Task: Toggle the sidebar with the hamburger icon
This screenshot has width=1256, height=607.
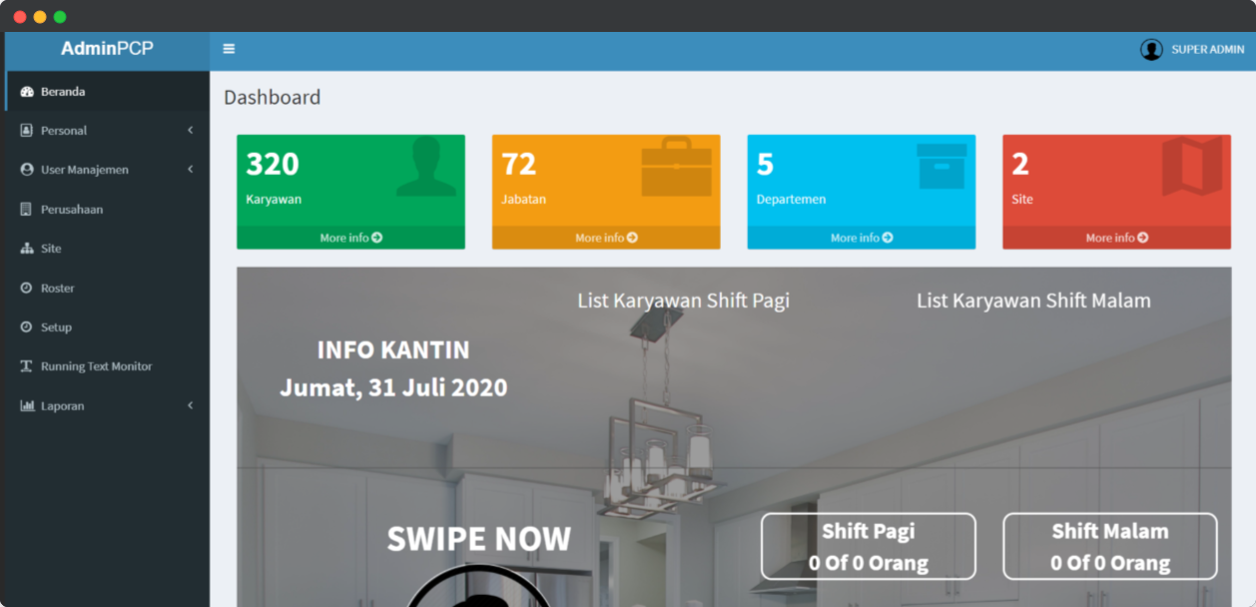Action: (229, 49)
